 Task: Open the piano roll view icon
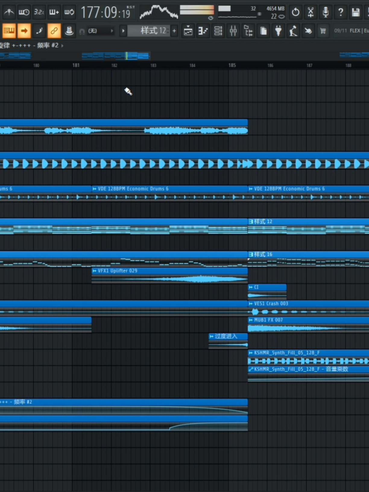(203, 31)
